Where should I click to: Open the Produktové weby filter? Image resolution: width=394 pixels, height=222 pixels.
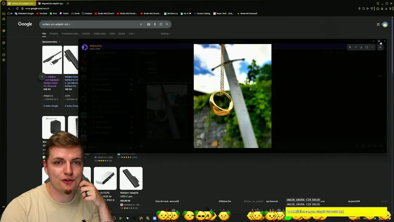(x=70, y=34)
